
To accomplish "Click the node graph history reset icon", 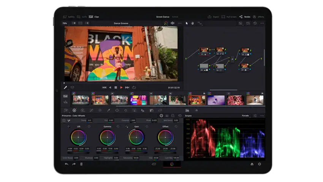I will click(255, 23).
